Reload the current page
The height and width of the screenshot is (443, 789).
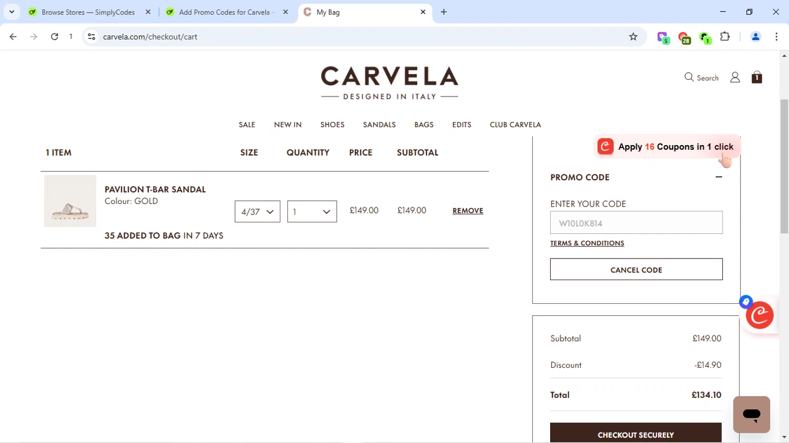tap(54, 36)
